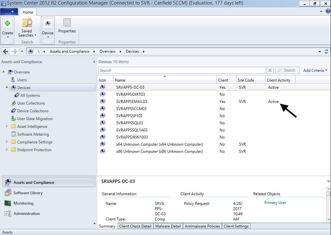Click the User State Migration icon
This screenshot has height=235, width=331.
click(x=14, y=118)
